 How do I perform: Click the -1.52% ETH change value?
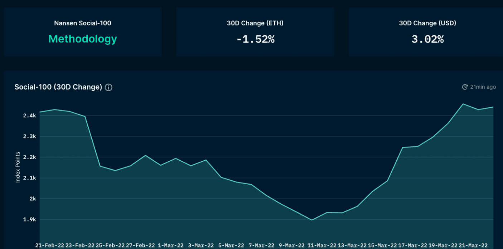[255, 39]
